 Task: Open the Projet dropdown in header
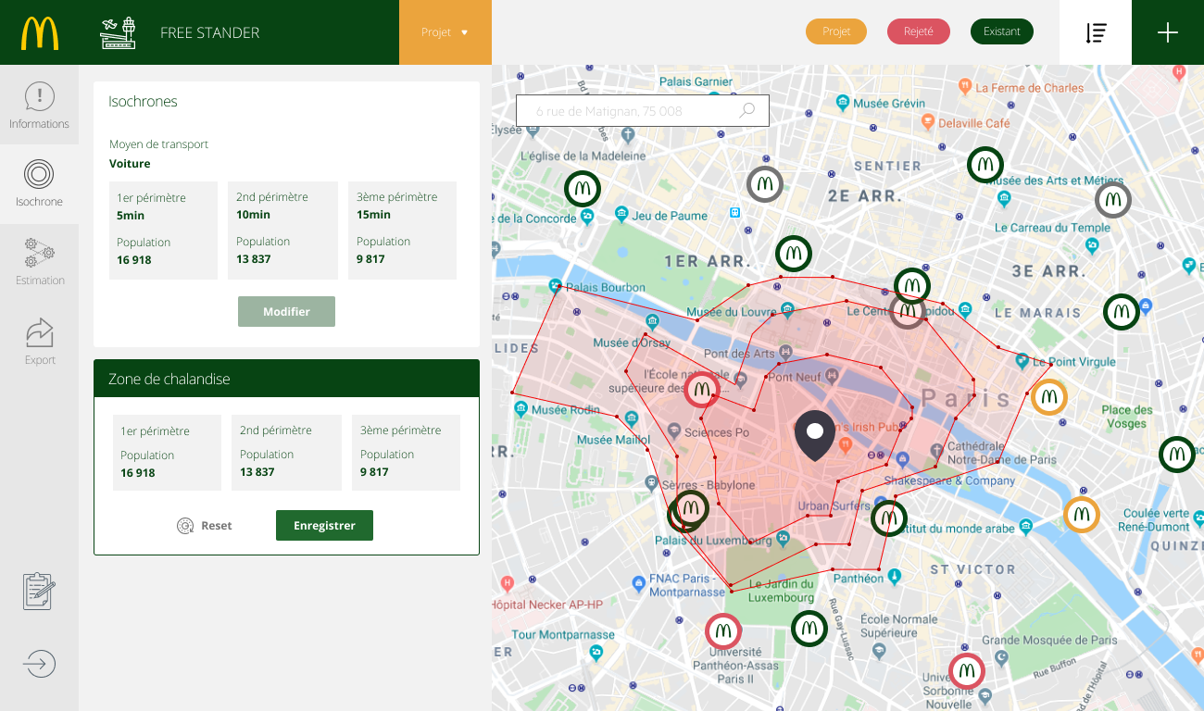[445, 32]
